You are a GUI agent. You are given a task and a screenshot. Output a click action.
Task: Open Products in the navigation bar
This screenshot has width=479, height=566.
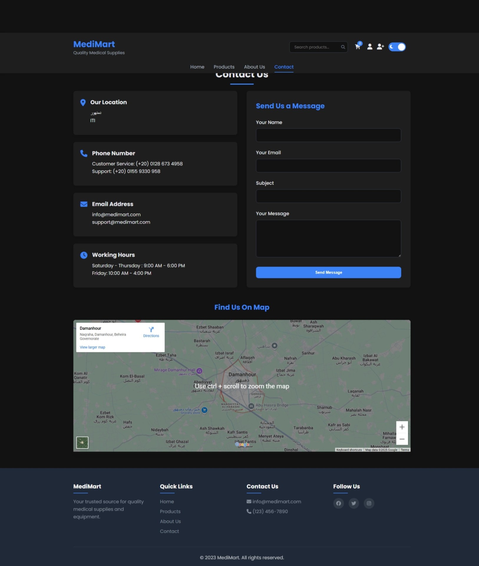click(224, 67)
